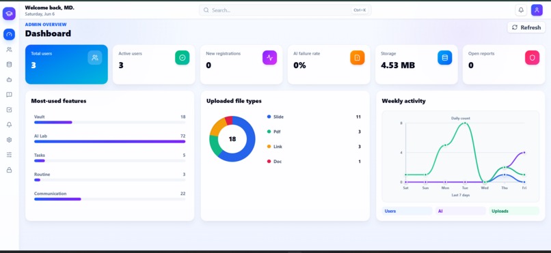Click the magnifier icon in search box

tap(206, 10)
